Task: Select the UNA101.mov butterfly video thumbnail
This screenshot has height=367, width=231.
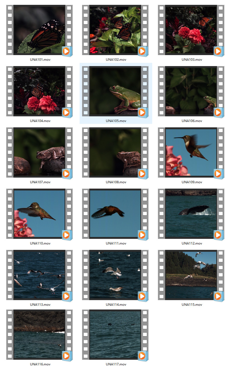Action: click(x=39, y=30)
